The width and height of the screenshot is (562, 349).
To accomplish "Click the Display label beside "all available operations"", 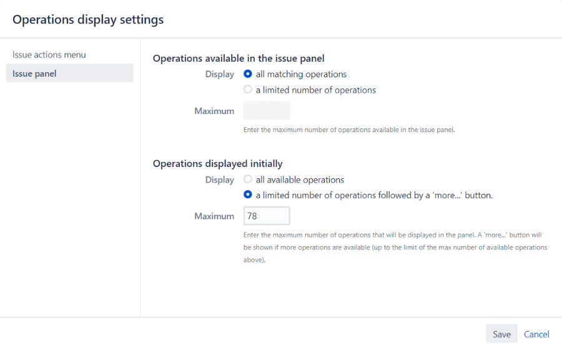I will point(220,179).
